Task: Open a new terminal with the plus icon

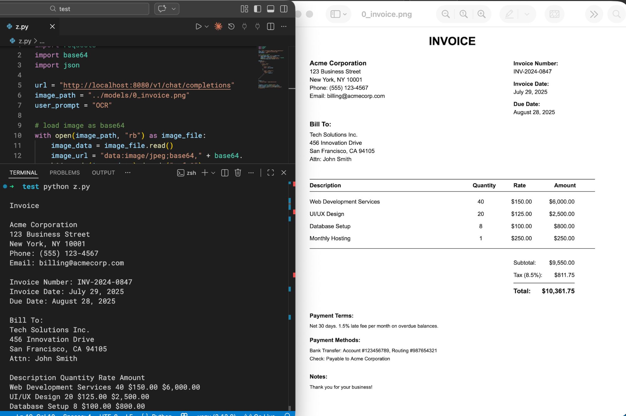Action: click(x=204, y=172)
